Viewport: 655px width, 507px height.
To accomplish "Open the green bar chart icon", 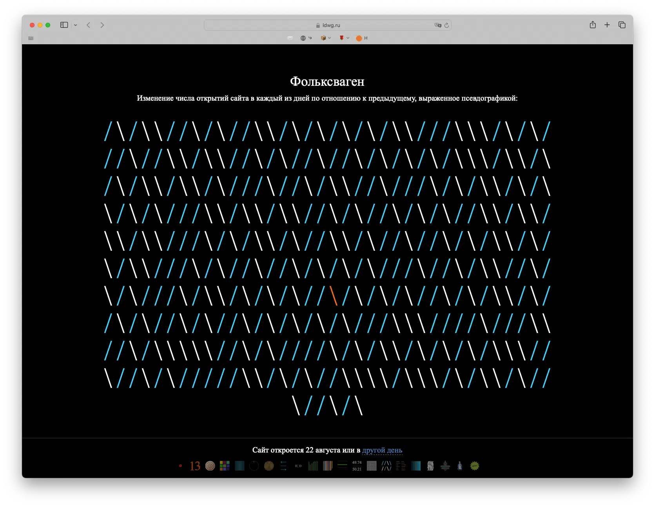I will [313, 466].
